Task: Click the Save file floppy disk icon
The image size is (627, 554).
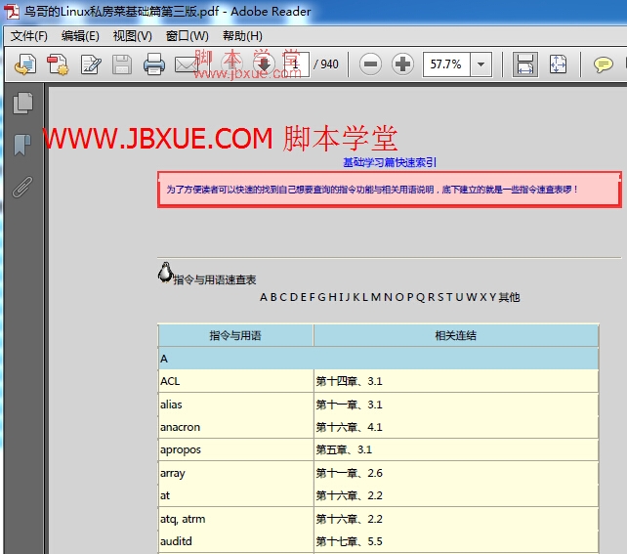Action: pos(122,64)
